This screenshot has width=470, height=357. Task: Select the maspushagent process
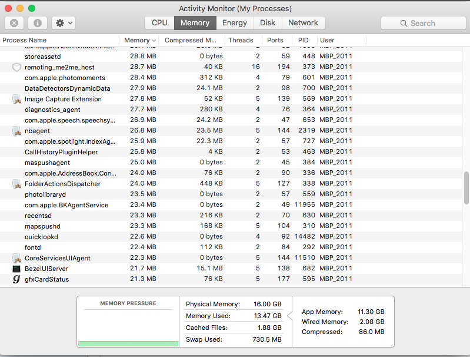click(231, 163)
